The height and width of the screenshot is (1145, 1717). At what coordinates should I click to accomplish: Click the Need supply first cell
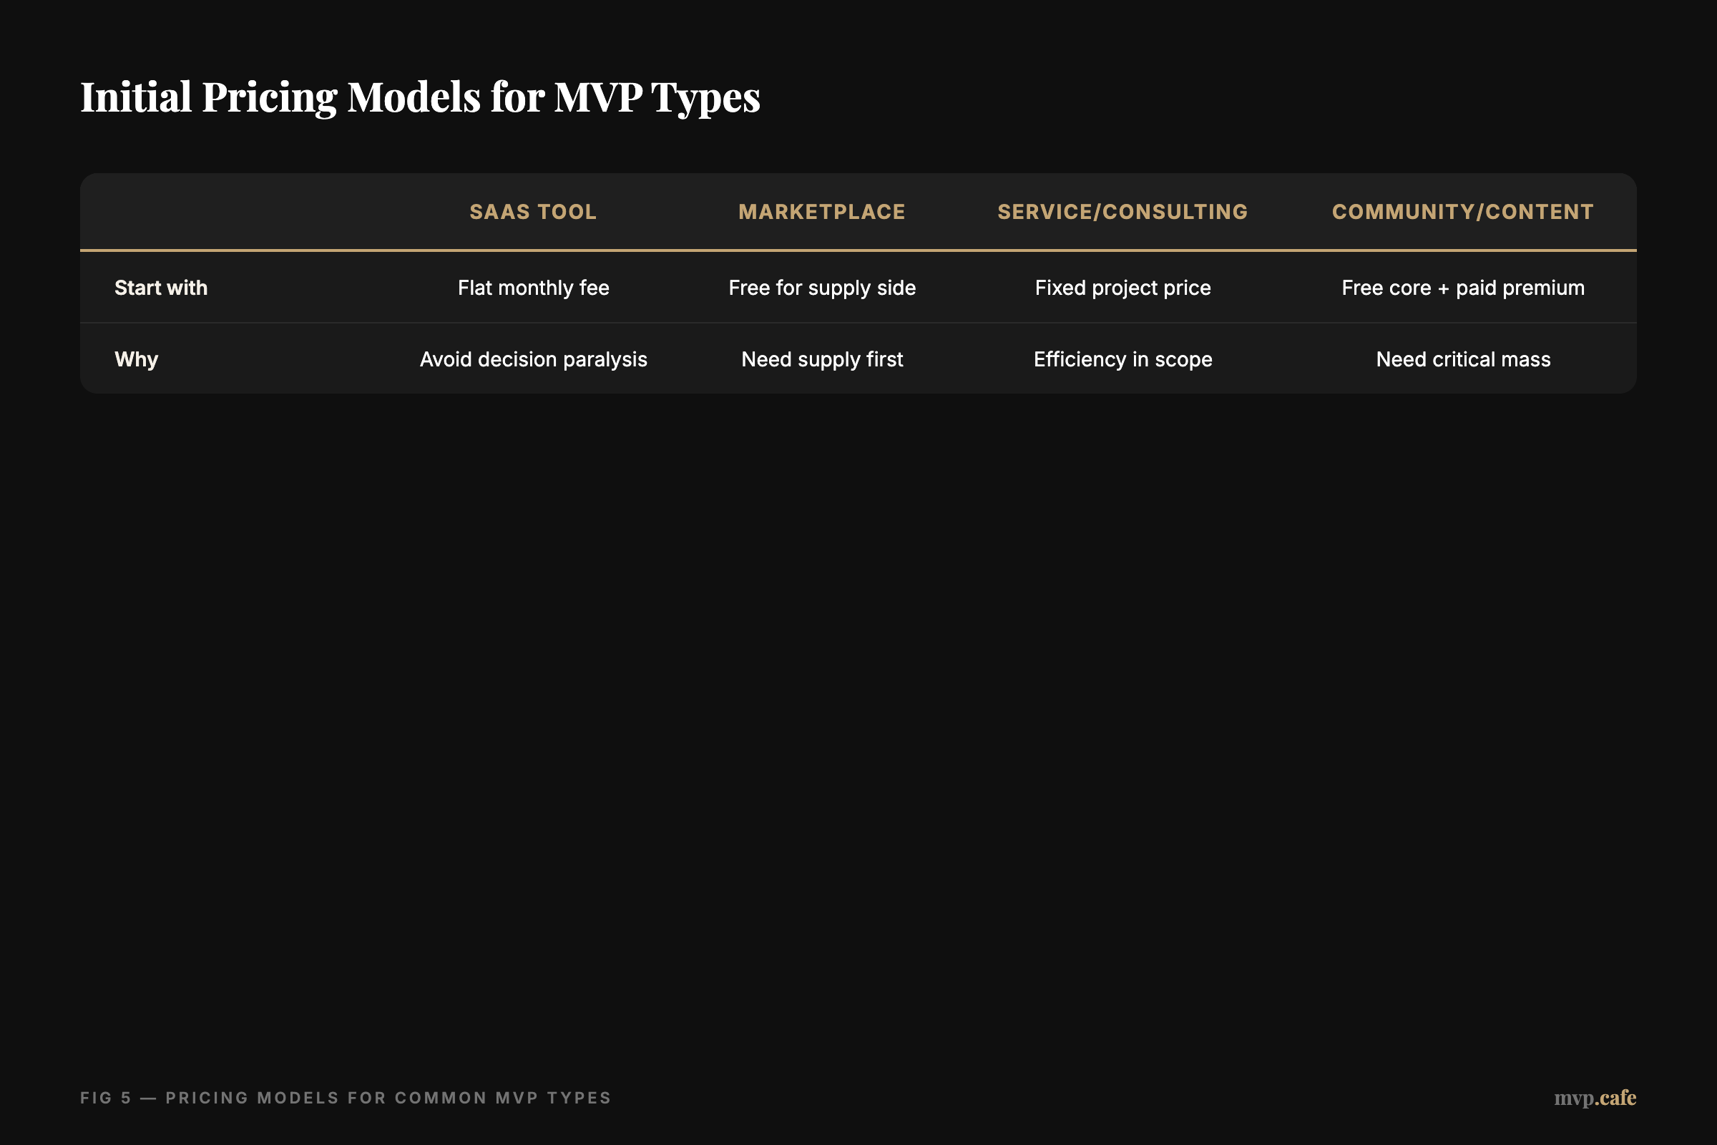coord(822,359)
